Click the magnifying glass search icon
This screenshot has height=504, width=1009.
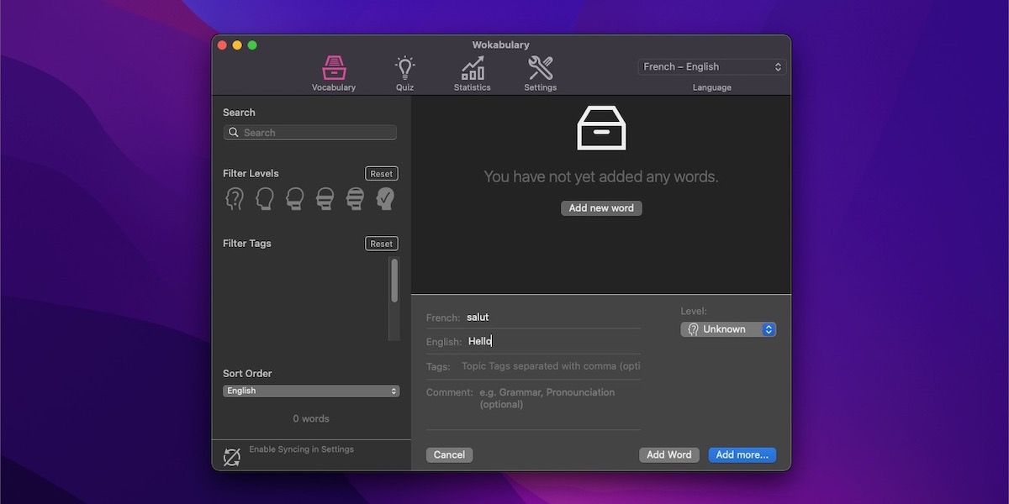pyautogui.click(x=234, y=133)
